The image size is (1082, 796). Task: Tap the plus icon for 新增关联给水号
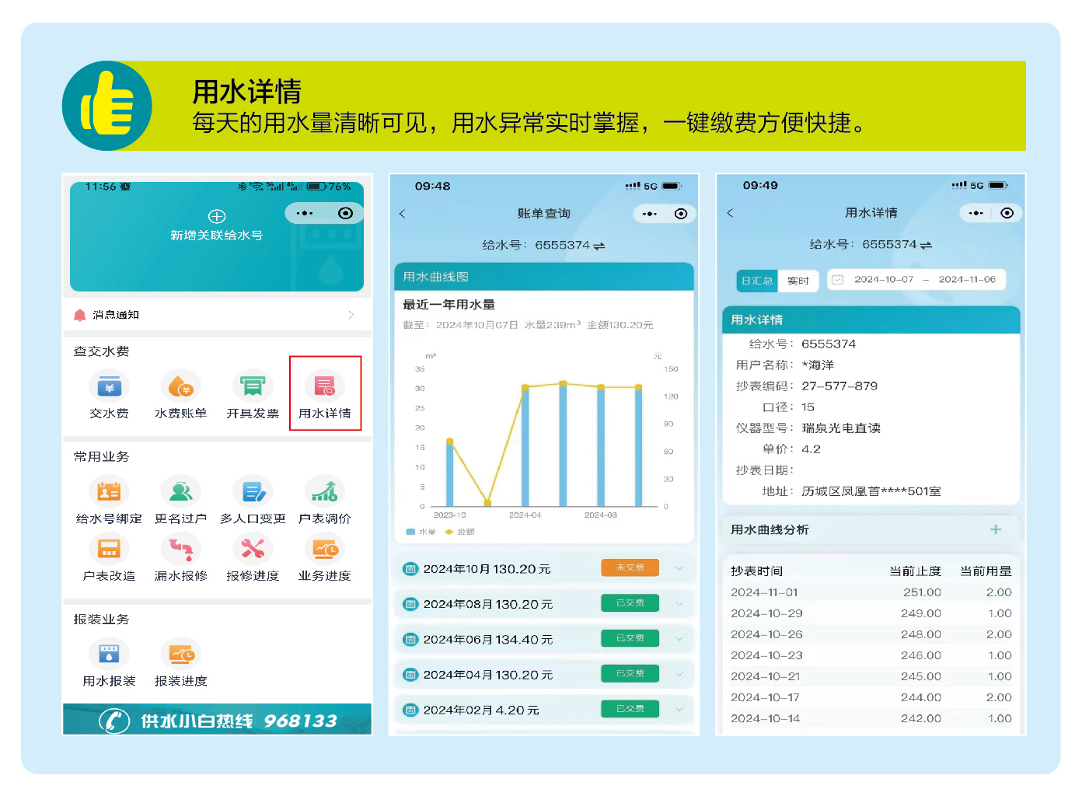coord(217,216)
